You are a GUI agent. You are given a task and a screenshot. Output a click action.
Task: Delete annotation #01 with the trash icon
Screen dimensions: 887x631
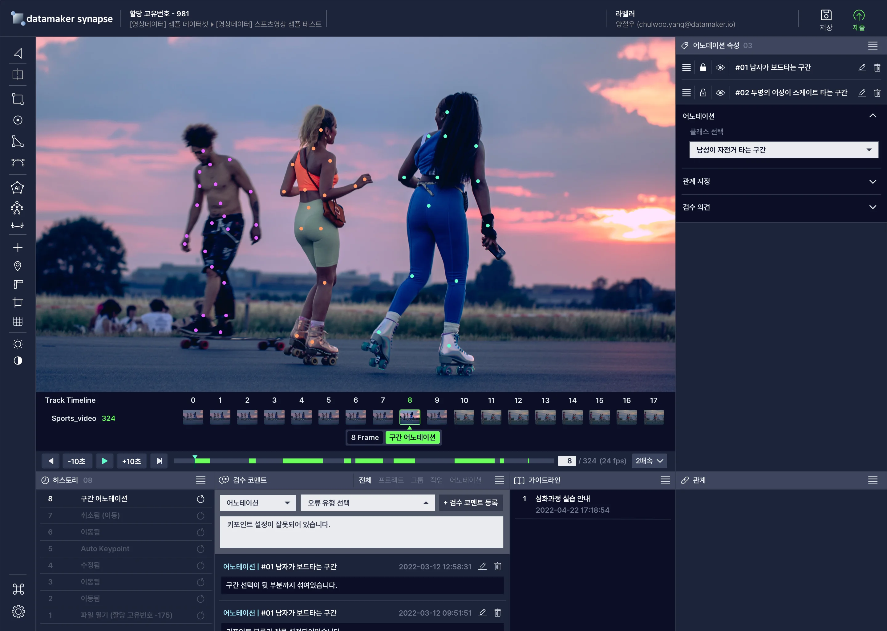[x=877, y=67]
